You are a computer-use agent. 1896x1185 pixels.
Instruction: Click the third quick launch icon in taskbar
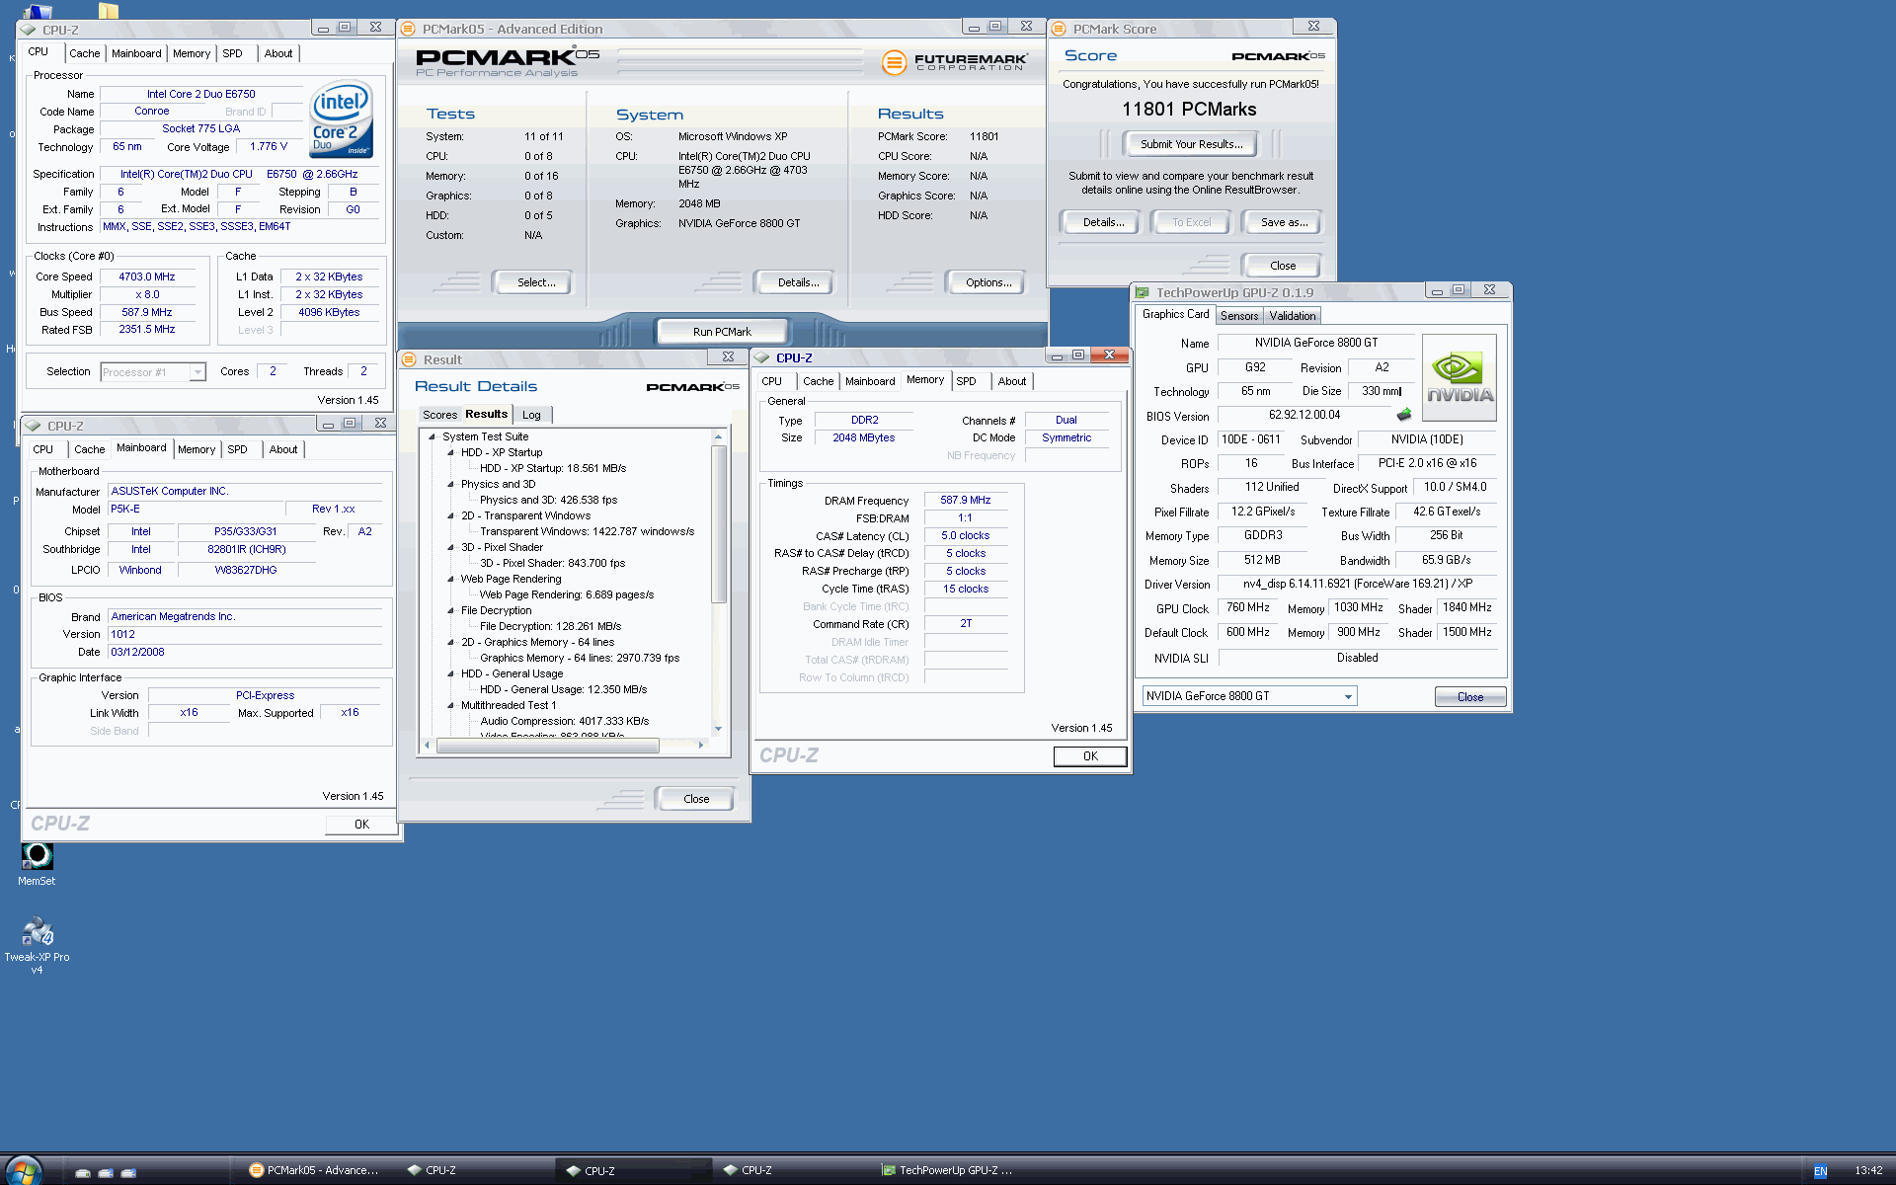pos(128,1172)
